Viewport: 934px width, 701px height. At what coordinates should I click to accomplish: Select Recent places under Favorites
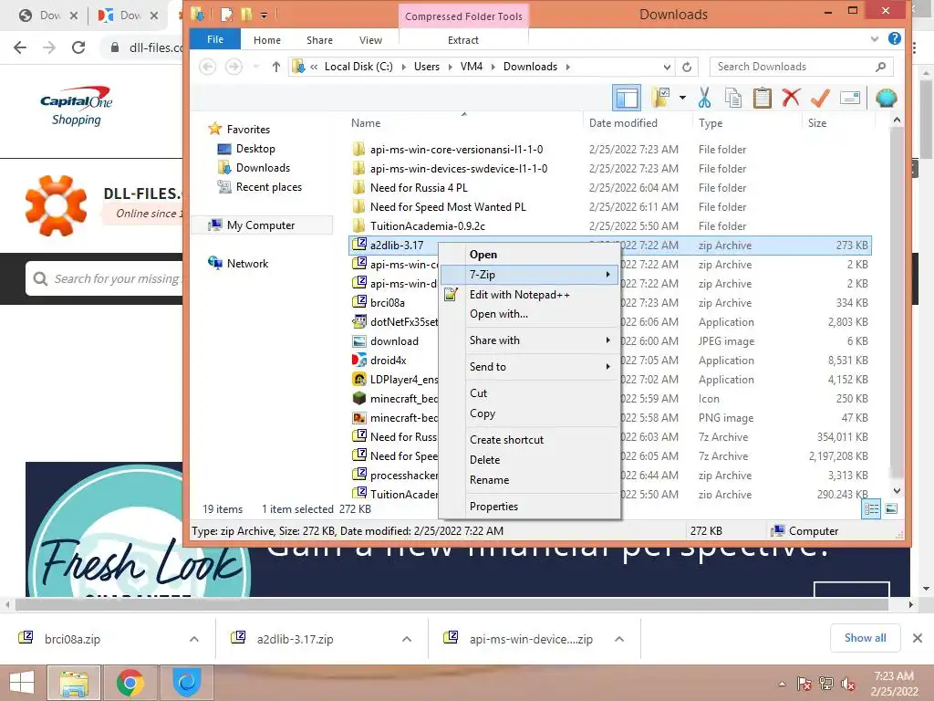269,186
